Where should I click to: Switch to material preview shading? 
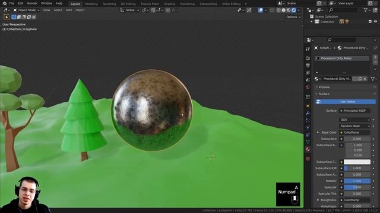click(x=289, y=10)
